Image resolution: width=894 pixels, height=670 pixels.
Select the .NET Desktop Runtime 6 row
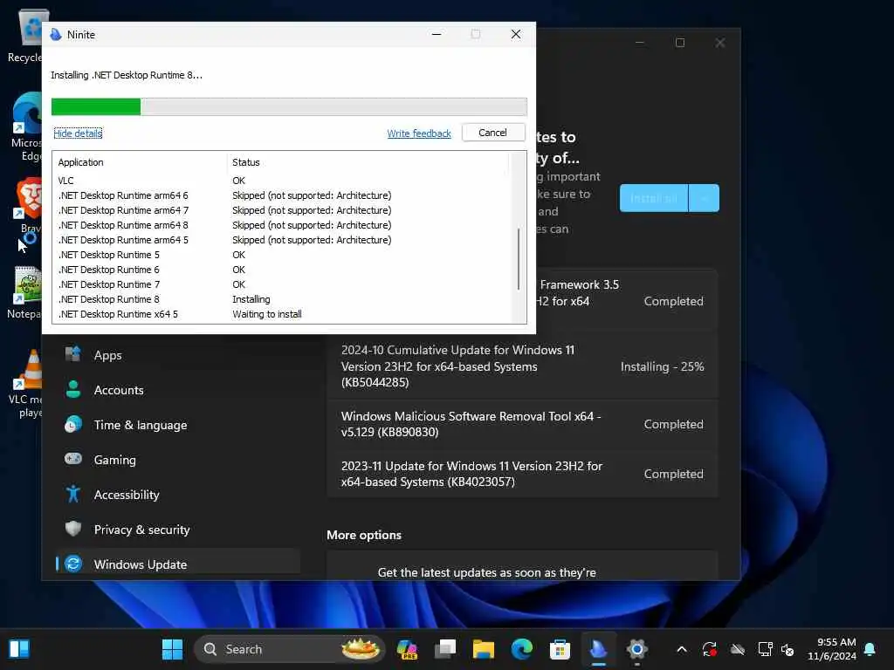tap(282, 270)
